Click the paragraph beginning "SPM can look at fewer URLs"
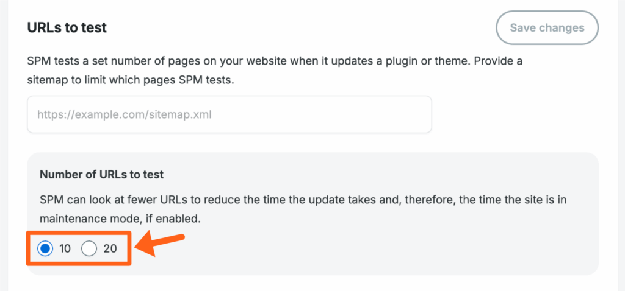This screenshot has height=291, width=625. pos(304,200)
